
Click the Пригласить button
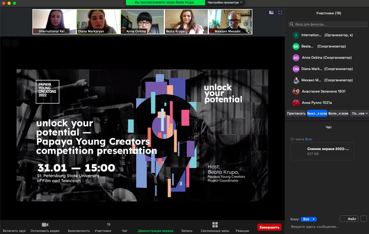click(296, 114)
